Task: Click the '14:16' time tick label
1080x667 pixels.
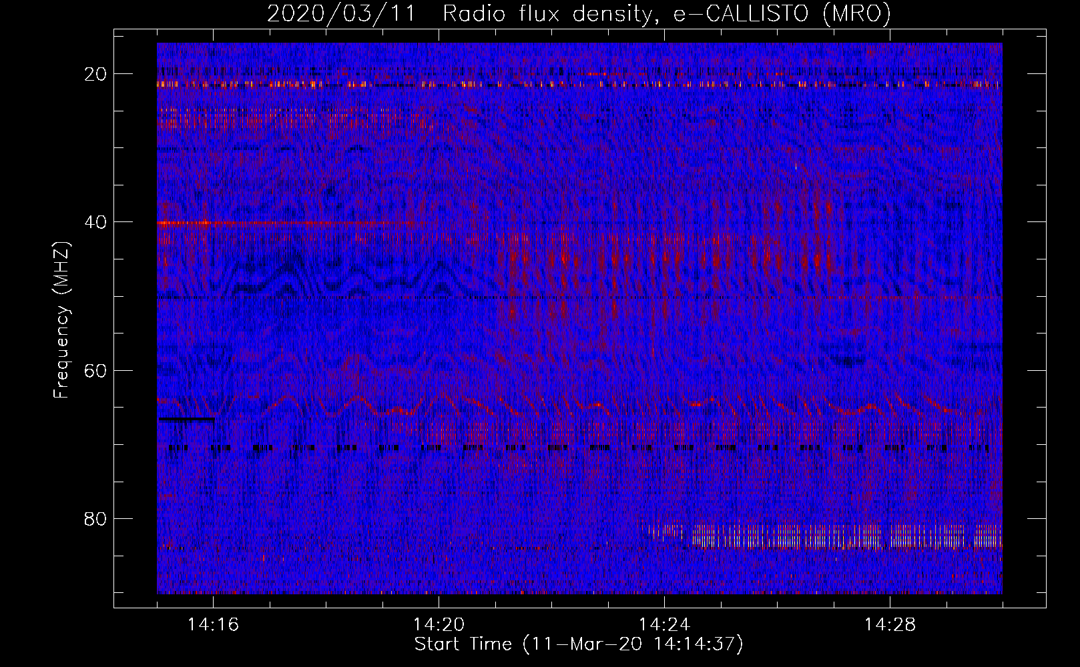Action: 213,625
